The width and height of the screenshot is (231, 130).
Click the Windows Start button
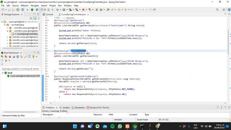pos(75,126)
